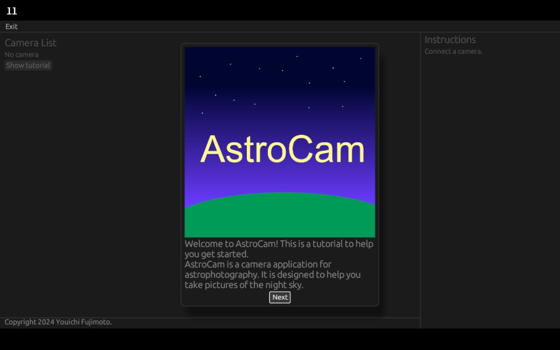Click the copyright notice at the bottom
The width and height of the screenshot is (560, 350).
pyautogui.click(x=57, y=322)
